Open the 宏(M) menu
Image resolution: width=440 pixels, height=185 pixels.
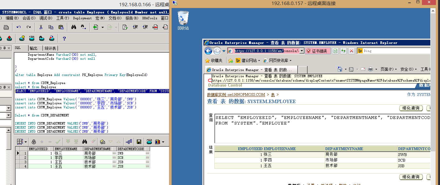point(100,18)
